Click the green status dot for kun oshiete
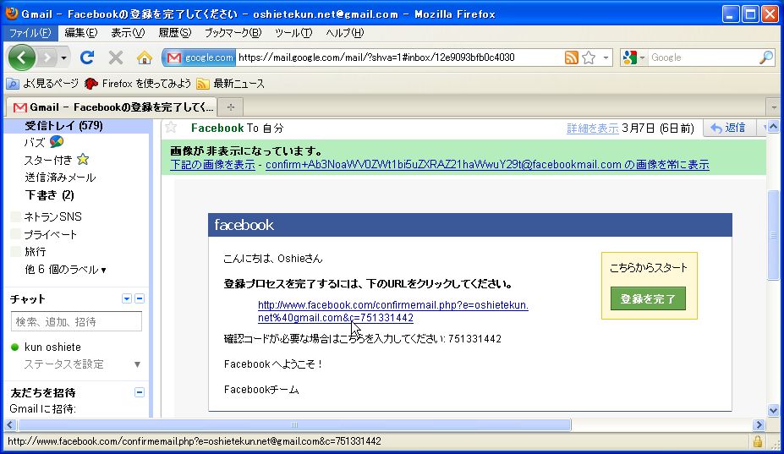 (x=14, y=347)
